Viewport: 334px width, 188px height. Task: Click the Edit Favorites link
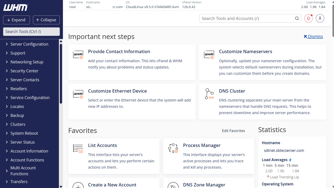tap(233, 131)
